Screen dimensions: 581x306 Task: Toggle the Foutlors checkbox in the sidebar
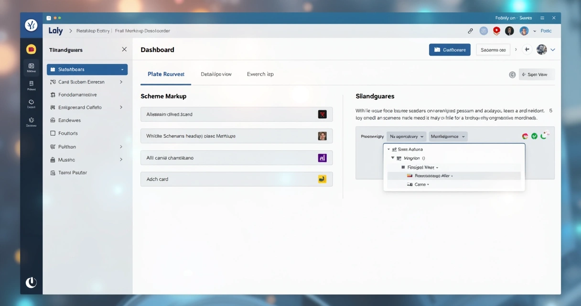pyautogui.click(x=53, y=133)
